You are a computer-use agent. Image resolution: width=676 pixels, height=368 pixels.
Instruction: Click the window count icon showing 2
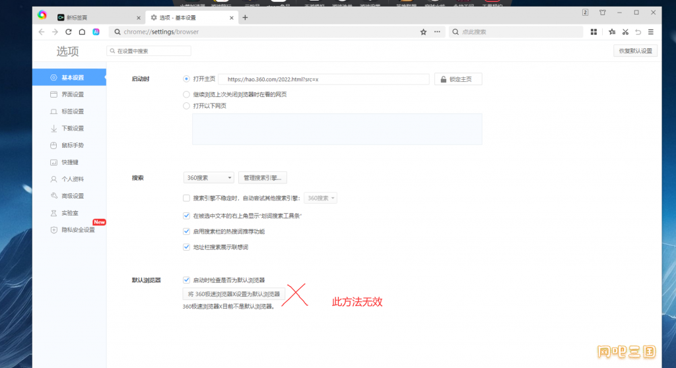585,13
